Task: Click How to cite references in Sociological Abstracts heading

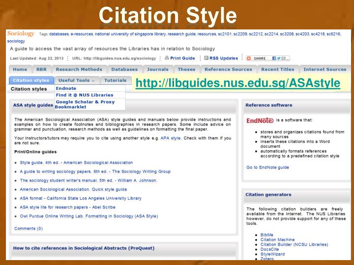Action: click(84, 248)
